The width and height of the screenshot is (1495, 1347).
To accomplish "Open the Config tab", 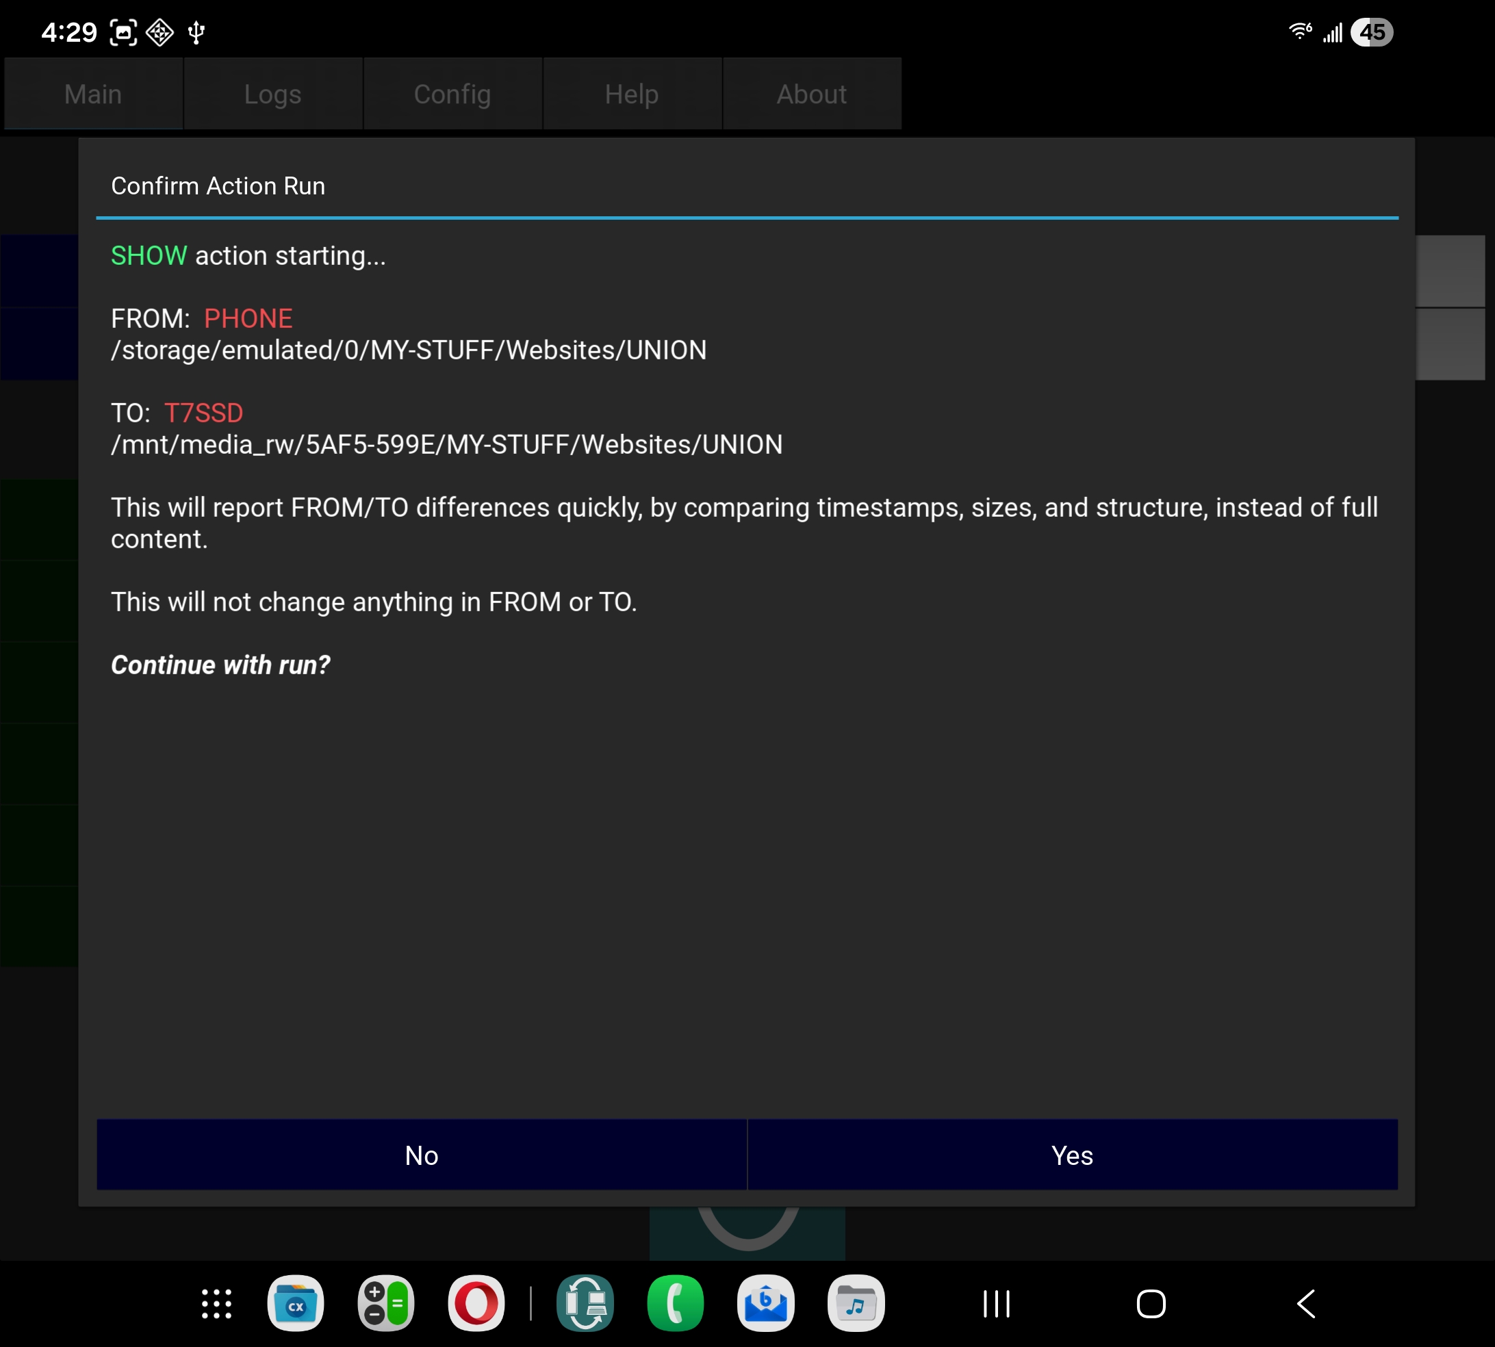I will click(x=452, y=94).
